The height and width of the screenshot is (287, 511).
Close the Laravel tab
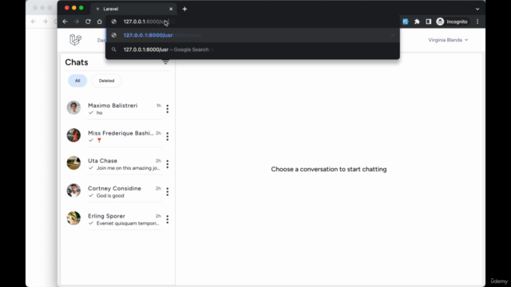[x=171, y=9]
